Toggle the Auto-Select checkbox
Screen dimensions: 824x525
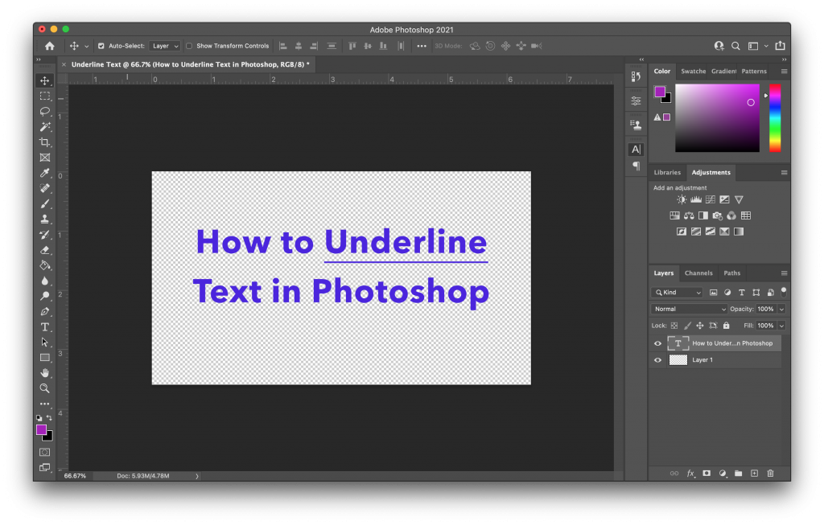pyautogui.click(x=101, y=46)
